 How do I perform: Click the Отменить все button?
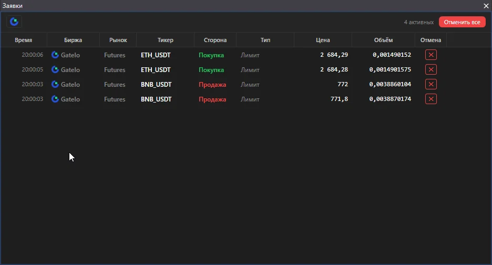(462, 22)
